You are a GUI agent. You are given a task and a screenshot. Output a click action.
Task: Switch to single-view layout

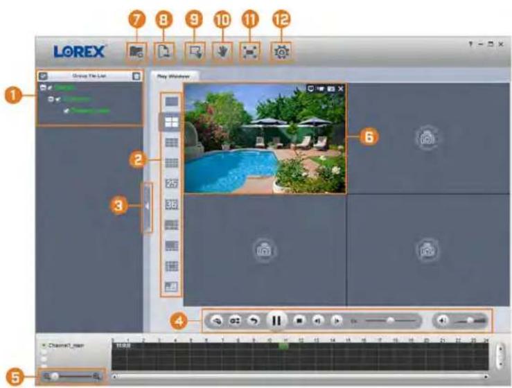click(x=171, y=102)
